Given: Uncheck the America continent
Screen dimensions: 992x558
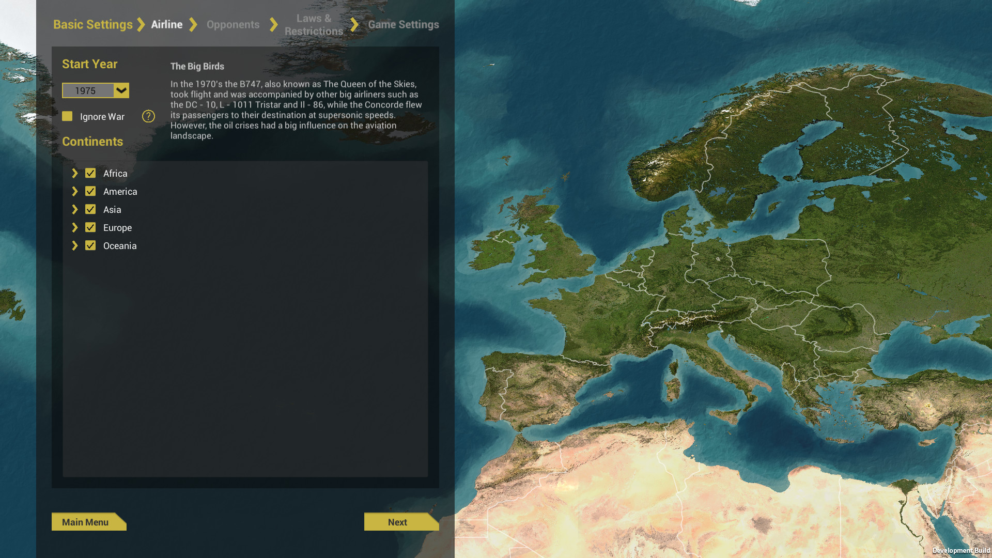Looking at the screenshot, I should pos(90,191).
